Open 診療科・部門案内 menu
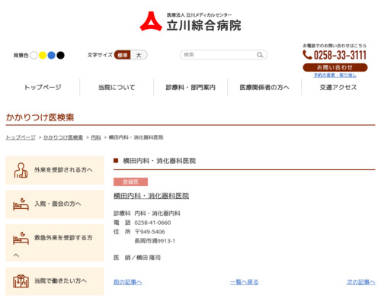Viewport: 381px width, 305px height. [x=190, y=88]
